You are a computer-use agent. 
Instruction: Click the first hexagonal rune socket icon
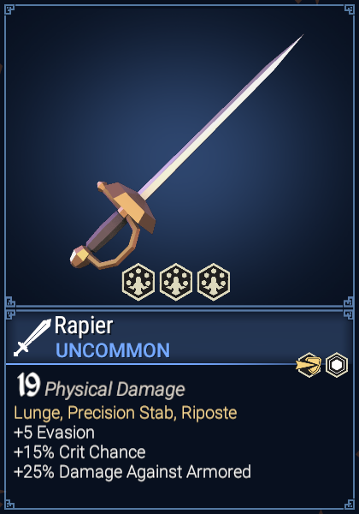[138, 282]
